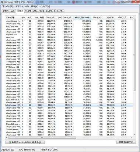Click shield icon on show all users button
Screen dimensions: 140x152
[10, 142]
